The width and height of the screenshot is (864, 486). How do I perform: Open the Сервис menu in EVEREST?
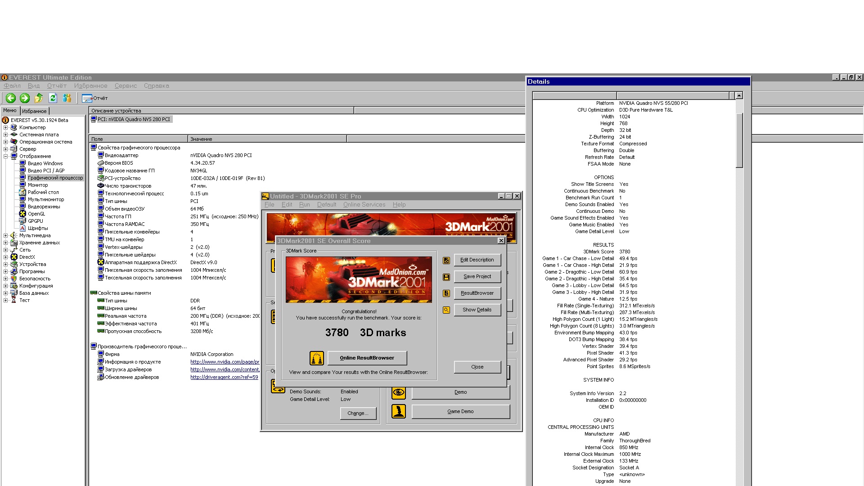(126, 86)
